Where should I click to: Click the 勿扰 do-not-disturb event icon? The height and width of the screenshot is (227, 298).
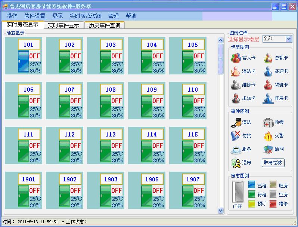[236, 136]
